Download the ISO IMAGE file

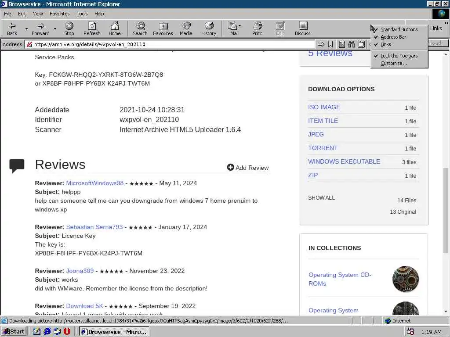point(324,107)
